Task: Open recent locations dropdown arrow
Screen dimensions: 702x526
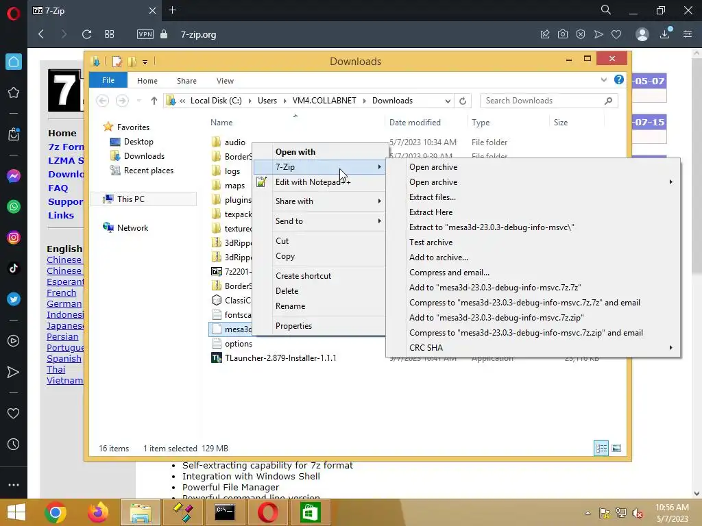Action: pyautogui.click(x=138, y=101)
